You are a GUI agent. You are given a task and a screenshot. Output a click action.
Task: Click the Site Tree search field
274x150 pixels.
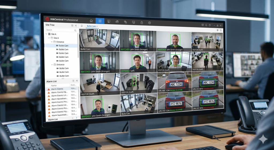pyautogui.click(x=61, y=30)
